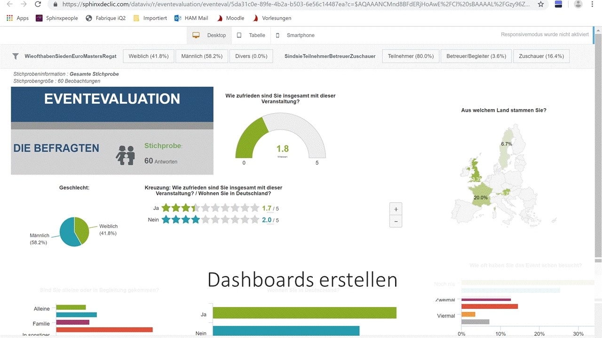Switch to the Smartphone view tab
Screen dimensions: 602x338
pos(295,35)
